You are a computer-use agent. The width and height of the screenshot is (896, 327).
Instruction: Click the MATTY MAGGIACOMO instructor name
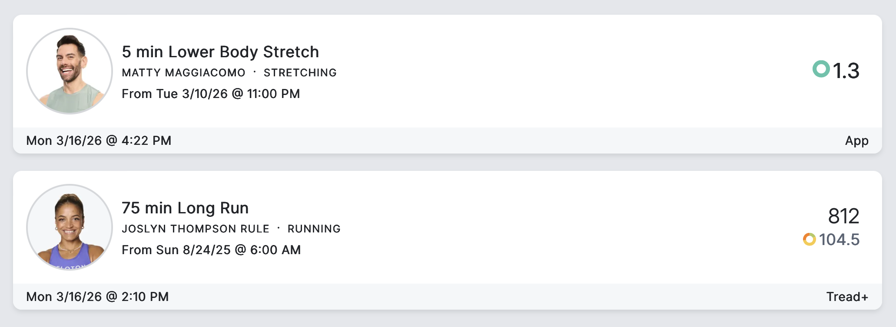point(183,73)
